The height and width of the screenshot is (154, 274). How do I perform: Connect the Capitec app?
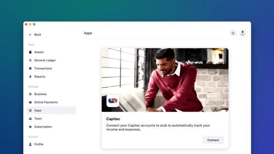(x=213, y=140)
